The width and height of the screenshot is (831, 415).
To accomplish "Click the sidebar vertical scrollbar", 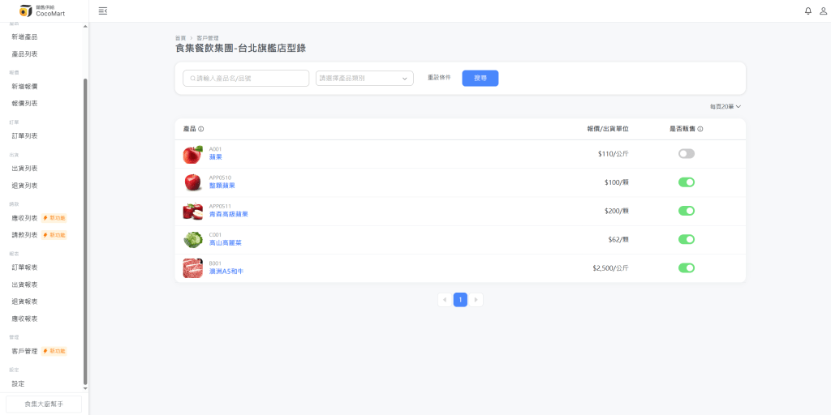I will [85, 231].
